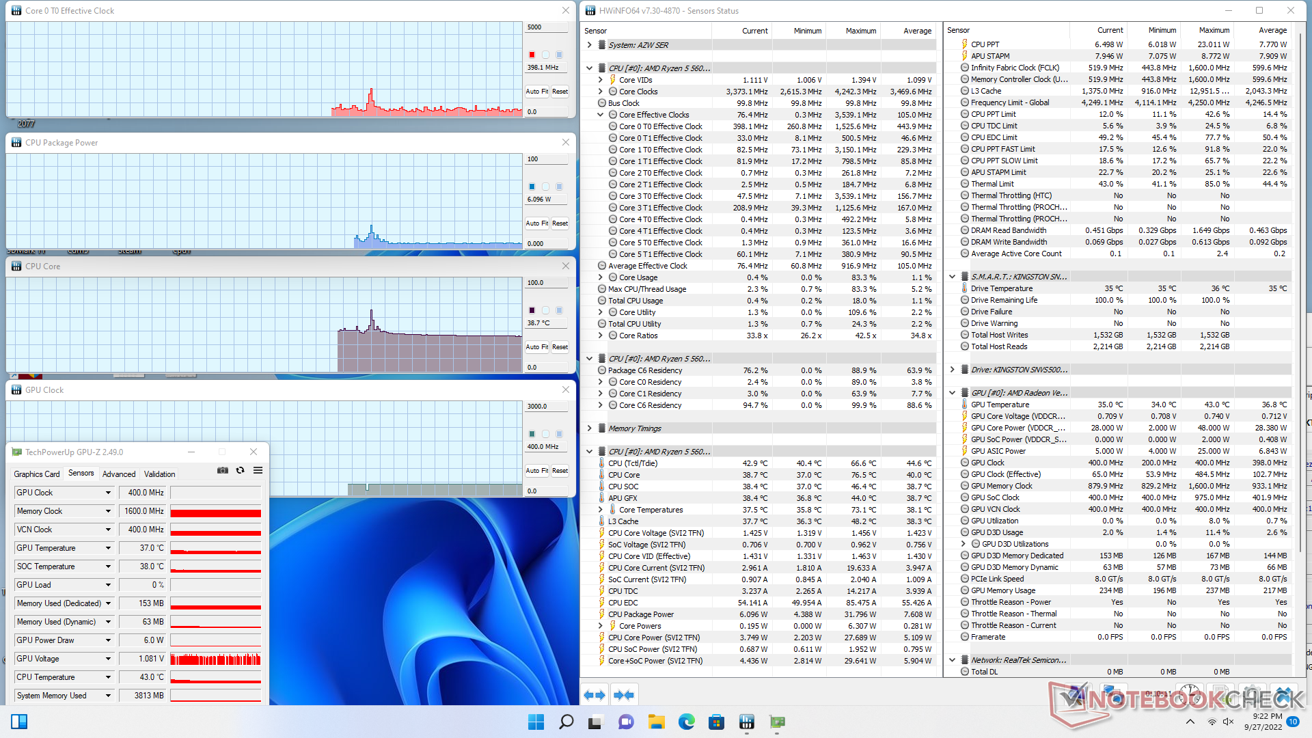Viewport: 1312px width, 738px height.
Task: Toggle last checkbox in CPU Core graph panel
Action: [559, 310]
